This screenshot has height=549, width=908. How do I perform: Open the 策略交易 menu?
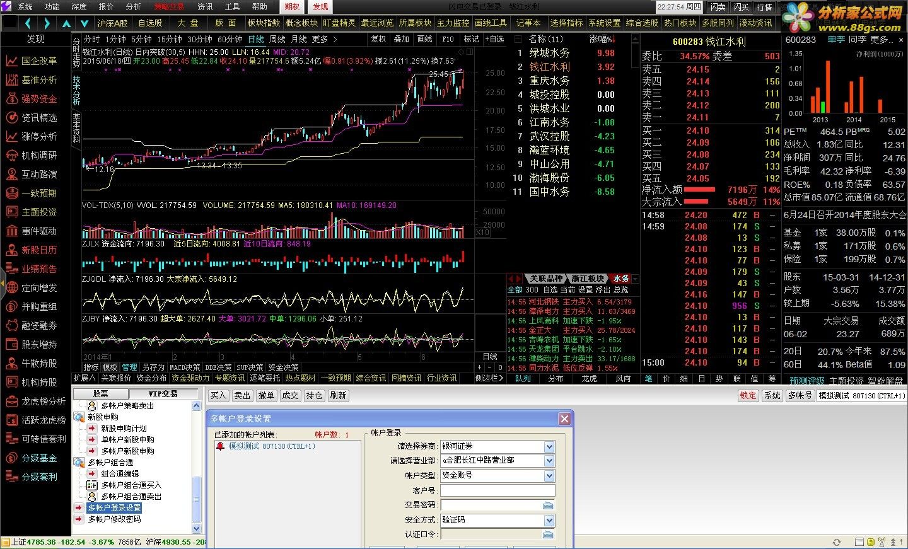click(x=169, y=6)
